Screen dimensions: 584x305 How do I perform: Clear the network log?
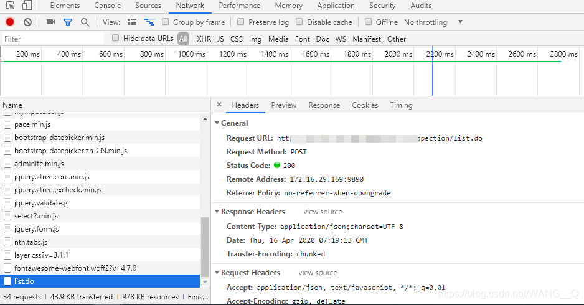27,22
